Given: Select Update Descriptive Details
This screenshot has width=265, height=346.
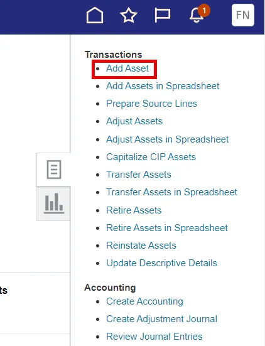Looking at the screenshot, I should 161,263.
